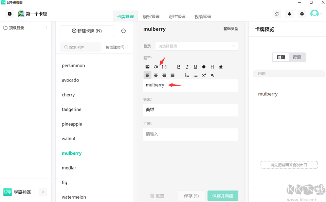Switch to 附件管理 tab
This screenshot has width=326, height=202.
pyautogui.click(x=177, y=16)
